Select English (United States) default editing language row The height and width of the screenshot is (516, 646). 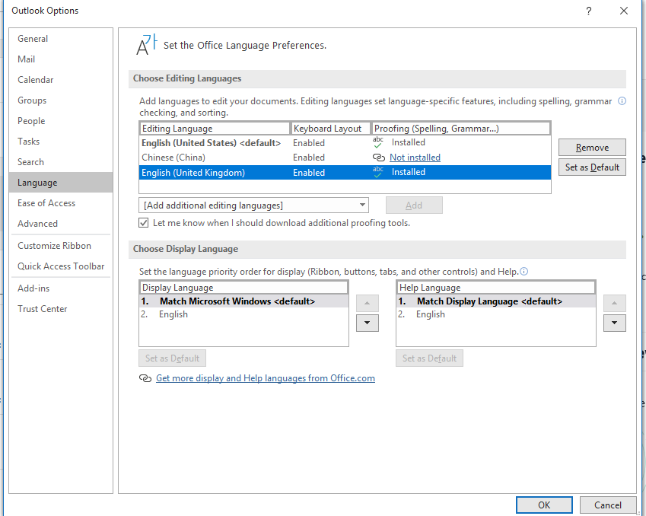345,143
